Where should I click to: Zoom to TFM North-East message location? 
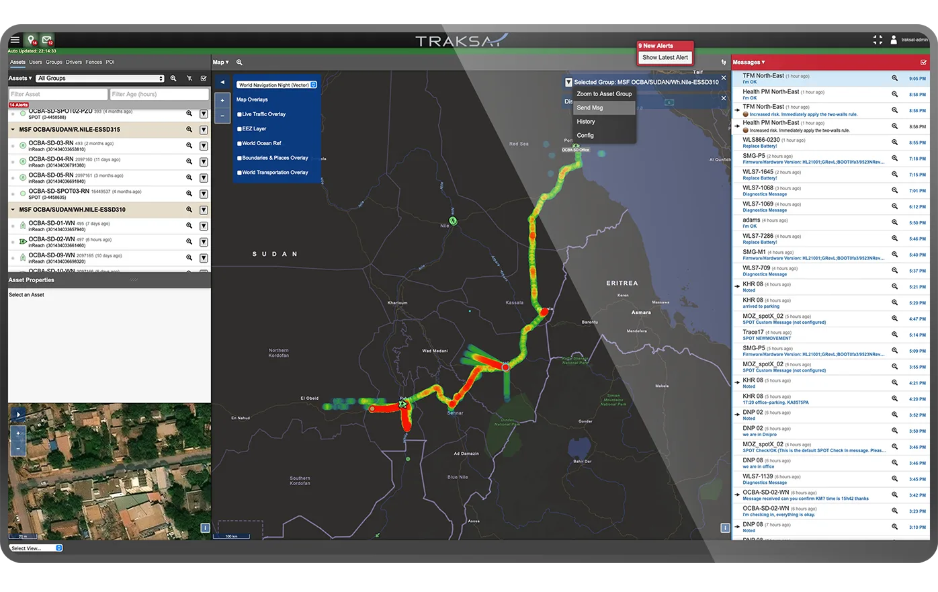(894, 79)
